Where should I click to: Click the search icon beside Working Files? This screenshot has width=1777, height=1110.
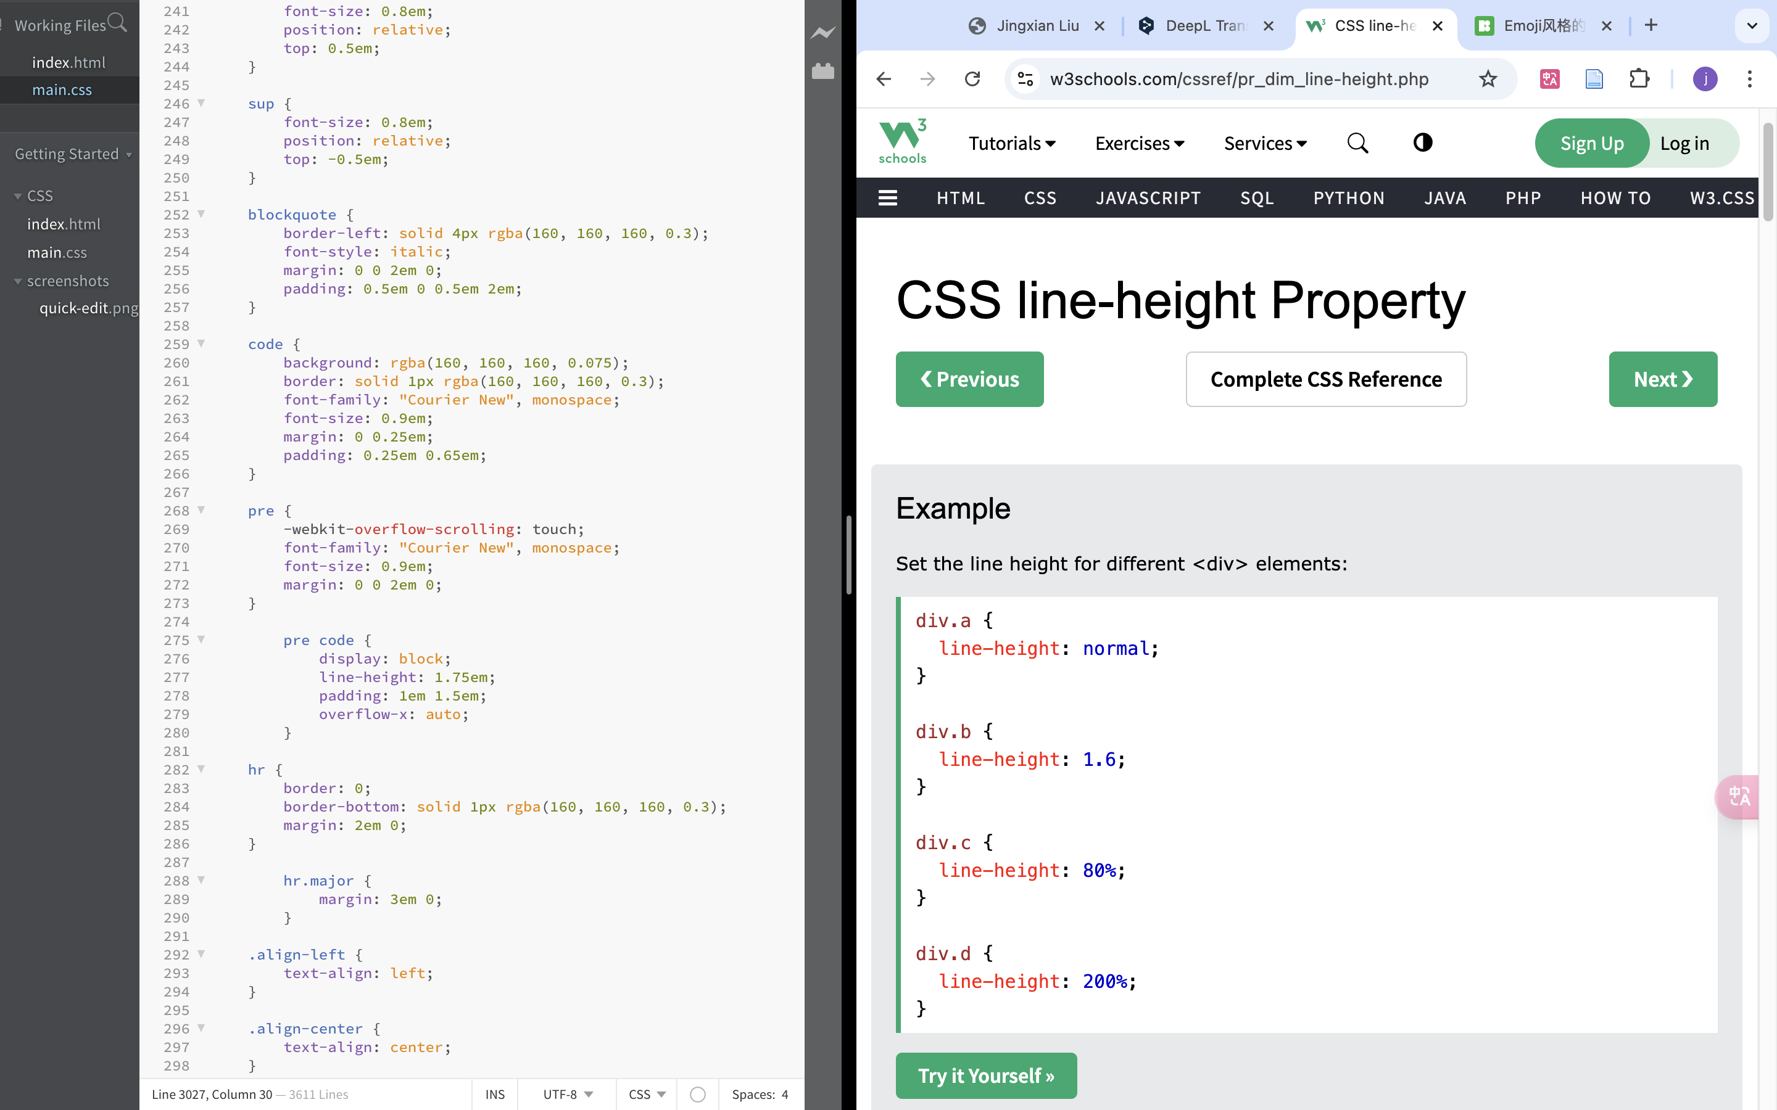point(117,23)
